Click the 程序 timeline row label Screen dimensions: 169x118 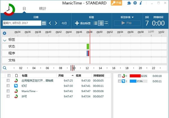(12, 53)
